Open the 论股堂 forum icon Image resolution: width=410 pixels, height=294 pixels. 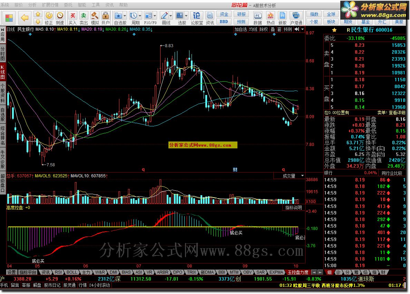point(197,18)
